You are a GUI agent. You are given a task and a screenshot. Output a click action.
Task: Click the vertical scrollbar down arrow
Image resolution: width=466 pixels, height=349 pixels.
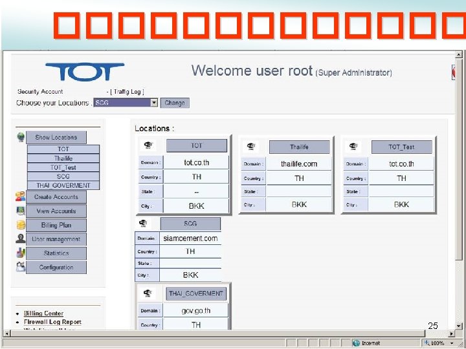(x=459, y=326)
